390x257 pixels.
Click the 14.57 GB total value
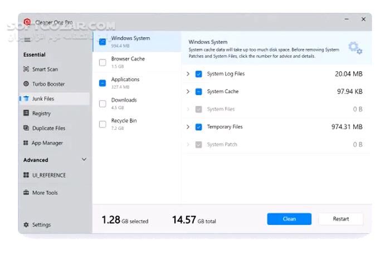click(194, 220)
